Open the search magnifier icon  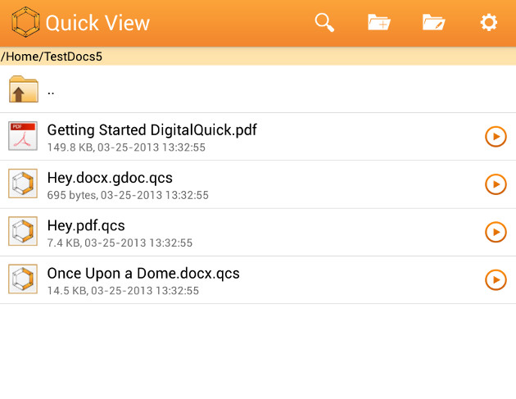[x=324, y=23]
